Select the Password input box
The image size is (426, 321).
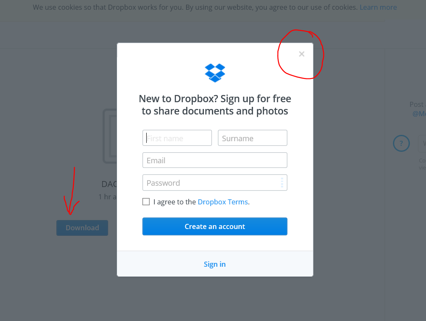coord(215,183)
